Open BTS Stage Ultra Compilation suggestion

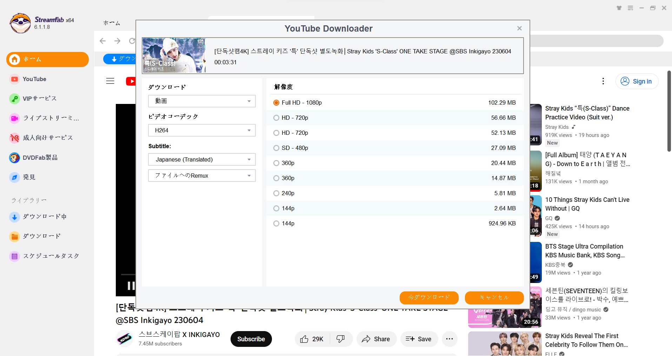pos(585,251)
